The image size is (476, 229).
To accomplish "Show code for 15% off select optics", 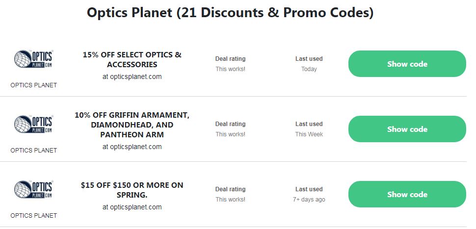I will point(407,64).
